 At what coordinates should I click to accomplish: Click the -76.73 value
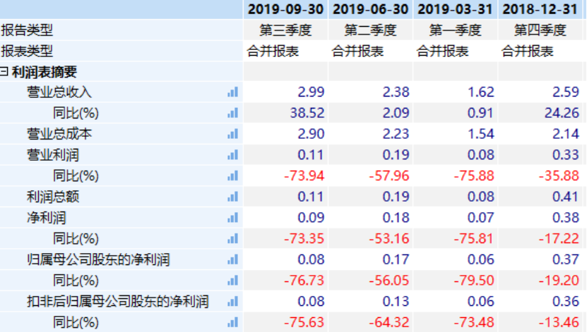point(304,280)
